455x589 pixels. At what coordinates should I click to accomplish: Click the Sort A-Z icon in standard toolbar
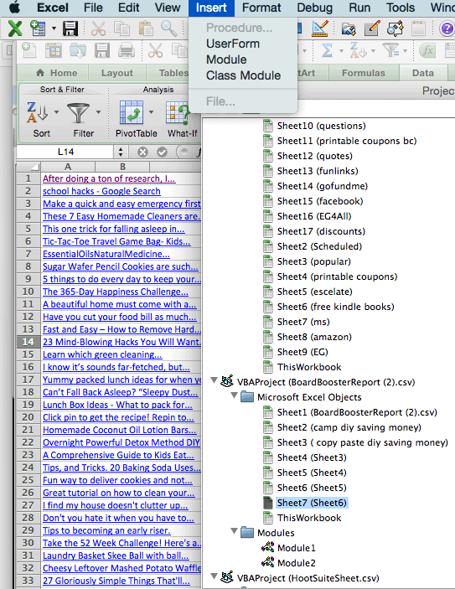tap(357, 50)
